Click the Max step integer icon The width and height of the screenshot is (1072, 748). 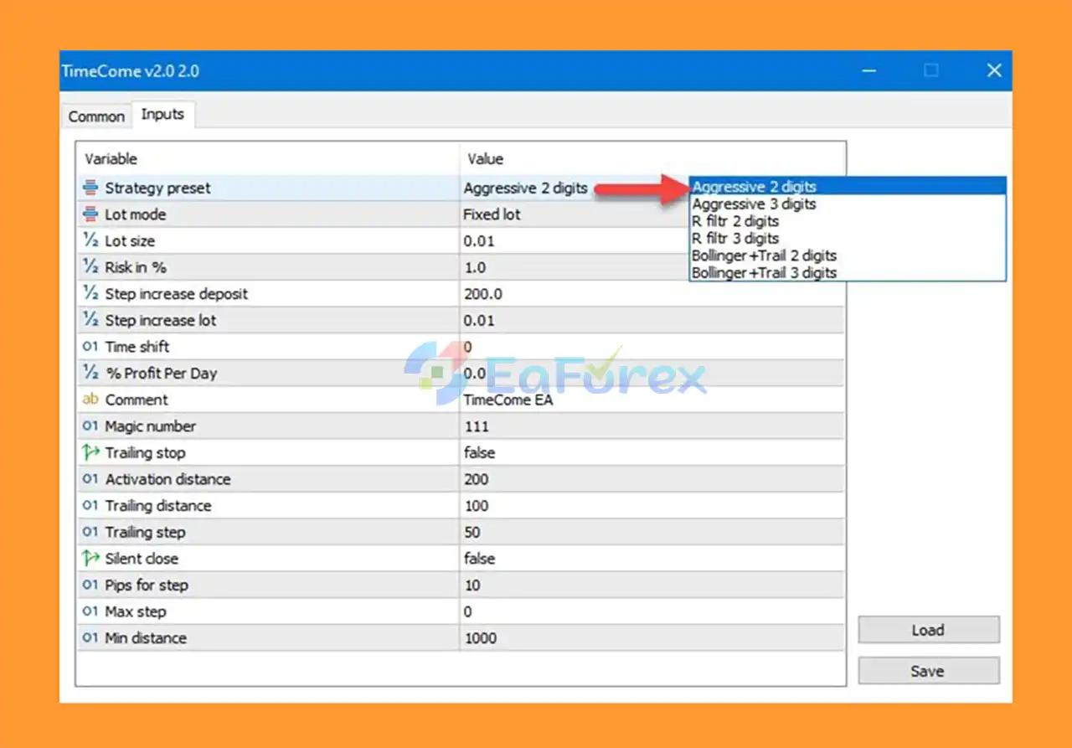point(90,611)
